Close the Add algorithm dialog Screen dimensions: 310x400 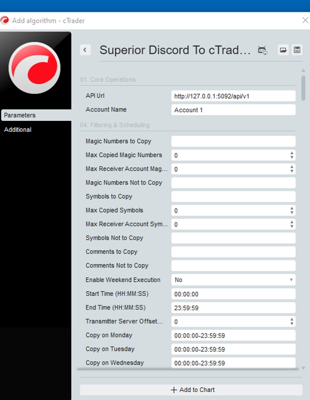(305, 20)
